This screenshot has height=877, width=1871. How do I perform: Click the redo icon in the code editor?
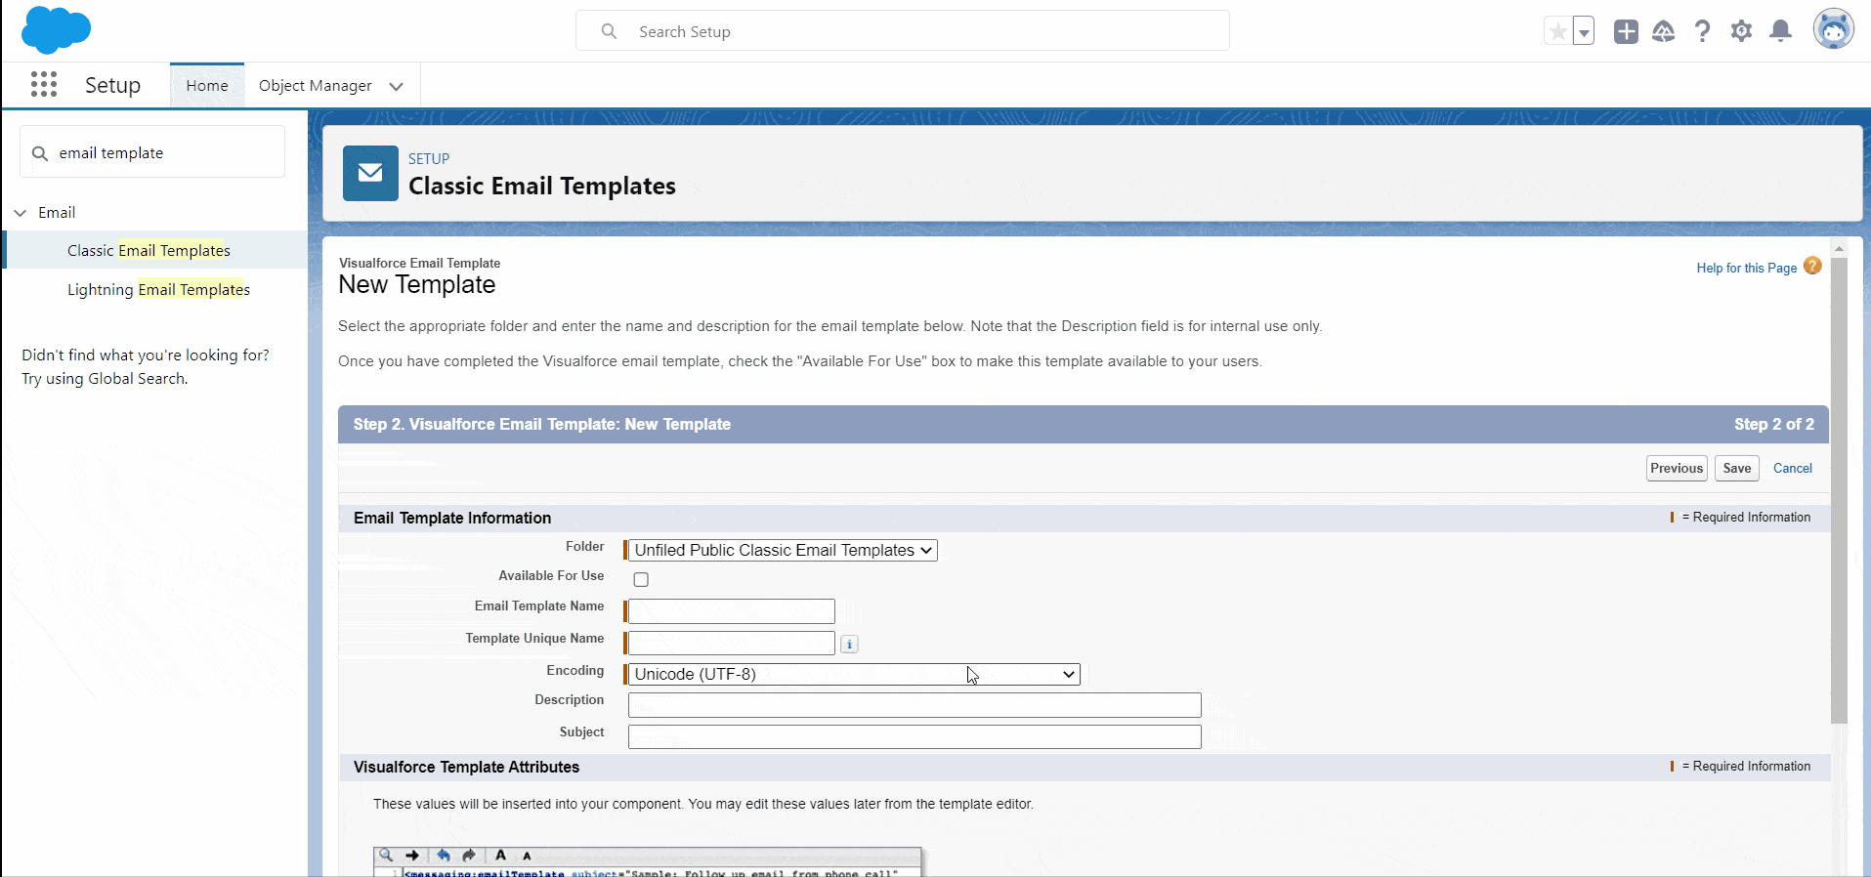[469, 856]
